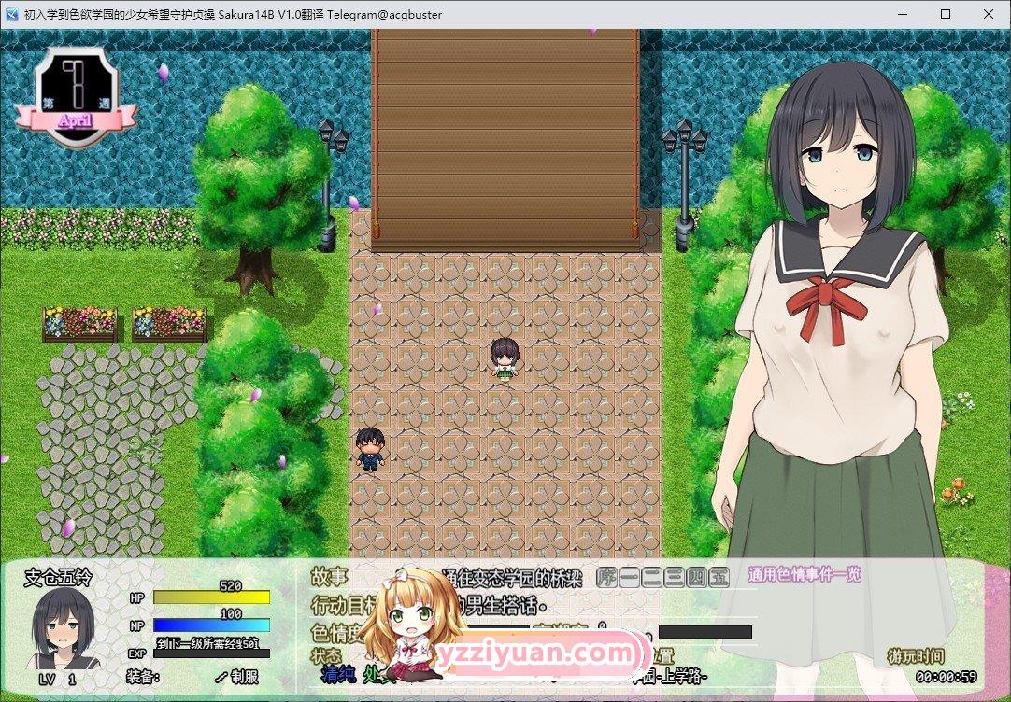Viewport: 1011px width, 702px height.
Task: Click the wooden bridge deck
Action: point(505,138)
